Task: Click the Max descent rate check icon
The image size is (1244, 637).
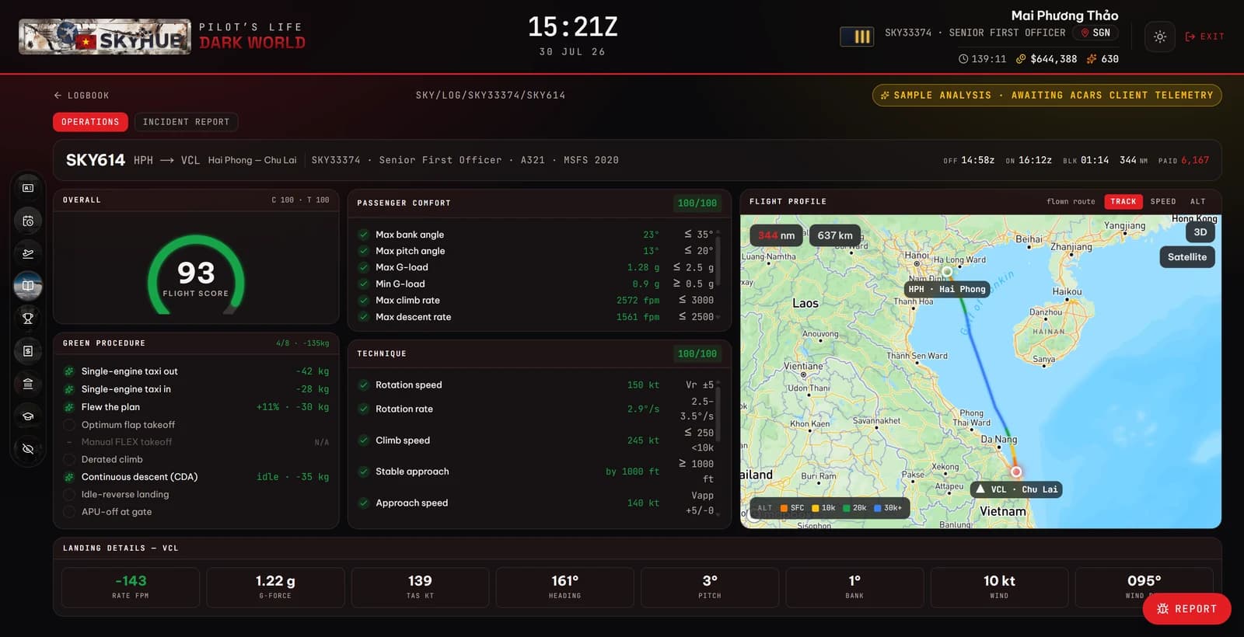Action: (x=363, y=317)
